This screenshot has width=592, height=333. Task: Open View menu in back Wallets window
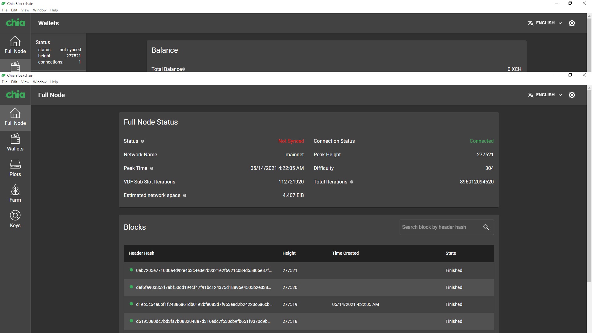click(25, 10)
